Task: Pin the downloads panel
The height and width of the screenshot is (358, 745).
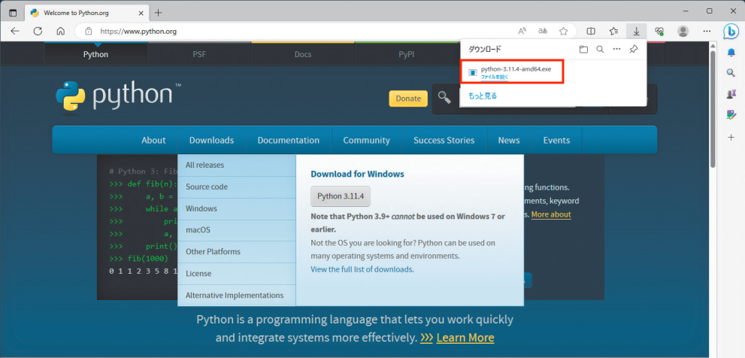Action: [x=633, y=49]
